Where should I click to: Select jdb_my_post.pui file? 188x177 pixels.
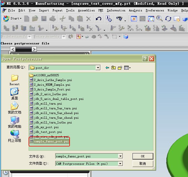click(44, 127)
